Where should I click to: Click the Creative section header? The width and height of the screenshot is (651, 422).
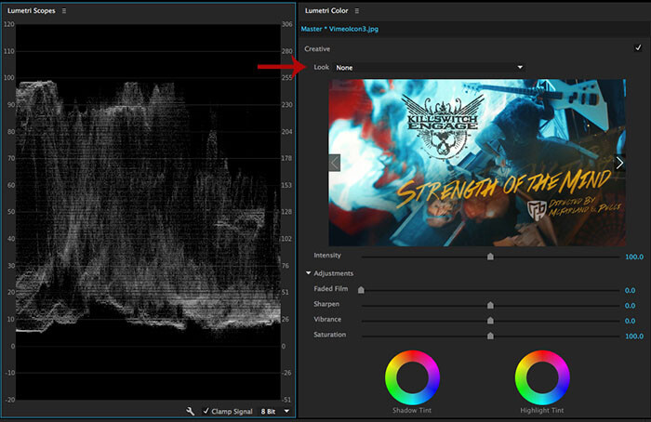tap(317, 49)
